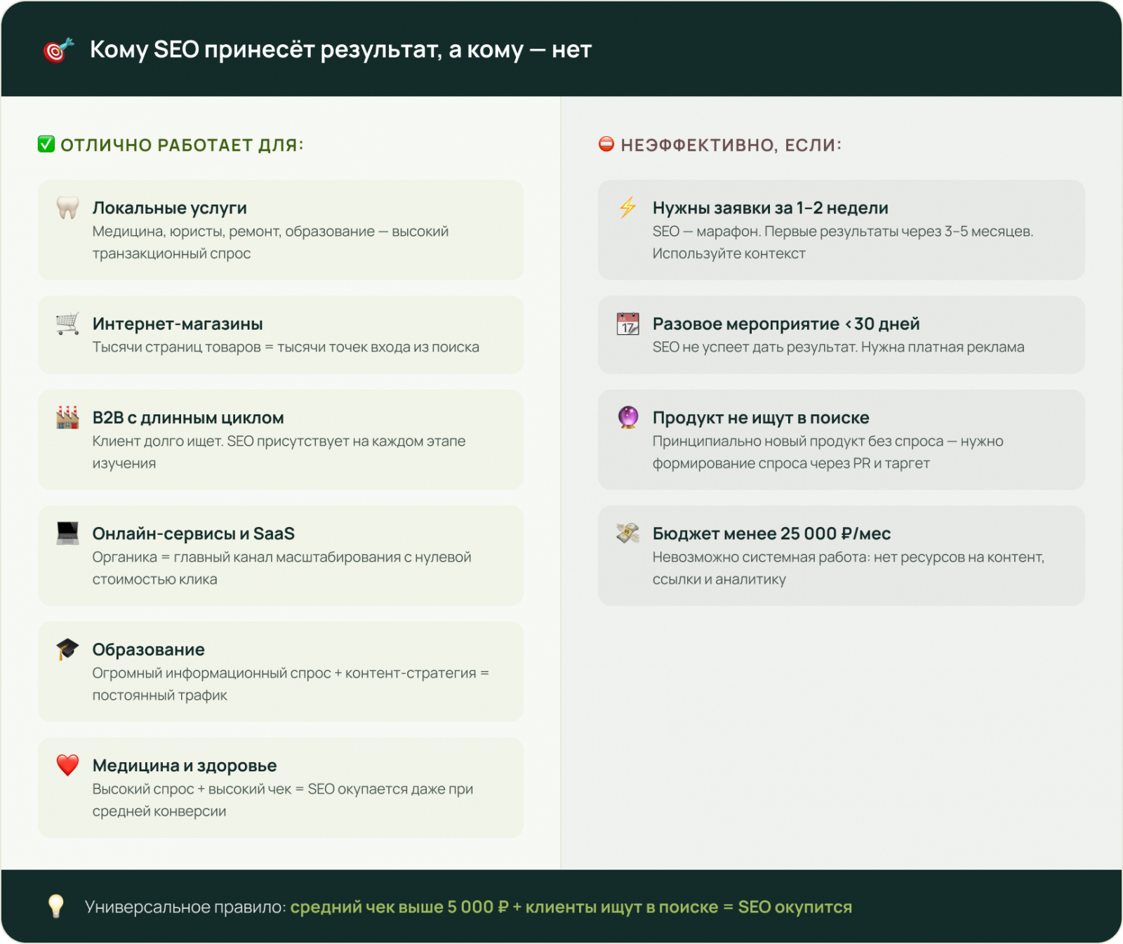Click the Бюджет менее 25 000 ₽/мес heading
Viewport: 1123px width, 944px height.
click(x=771, y=533)
